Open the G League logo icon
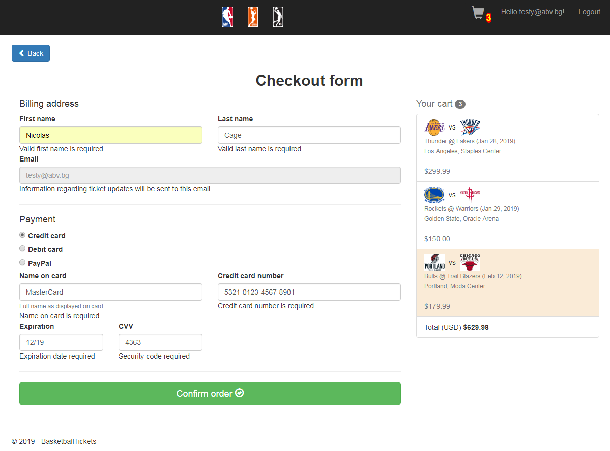 pyautogui.click(x=278, y=17)
